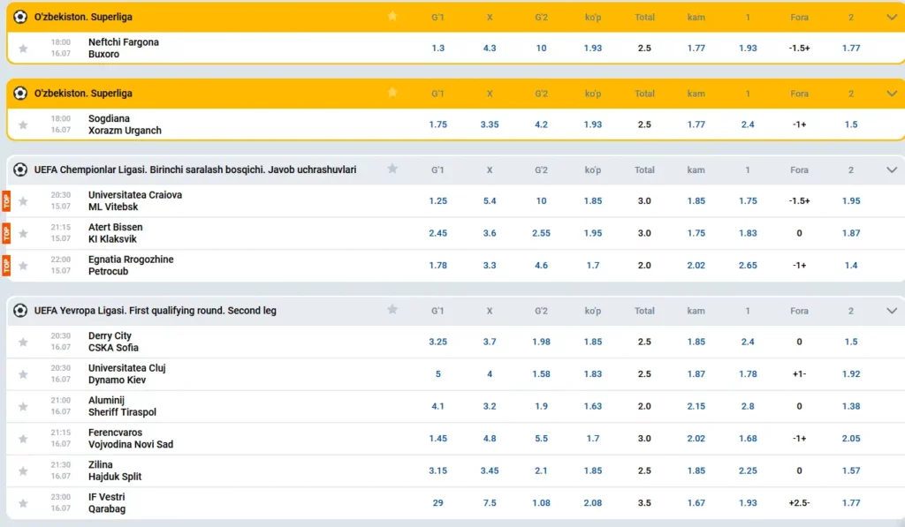Image resolution: width=905 pixels, height=527 pixels.
Task: Toggle favorite star for Derry City match
Action: (23, 342)
